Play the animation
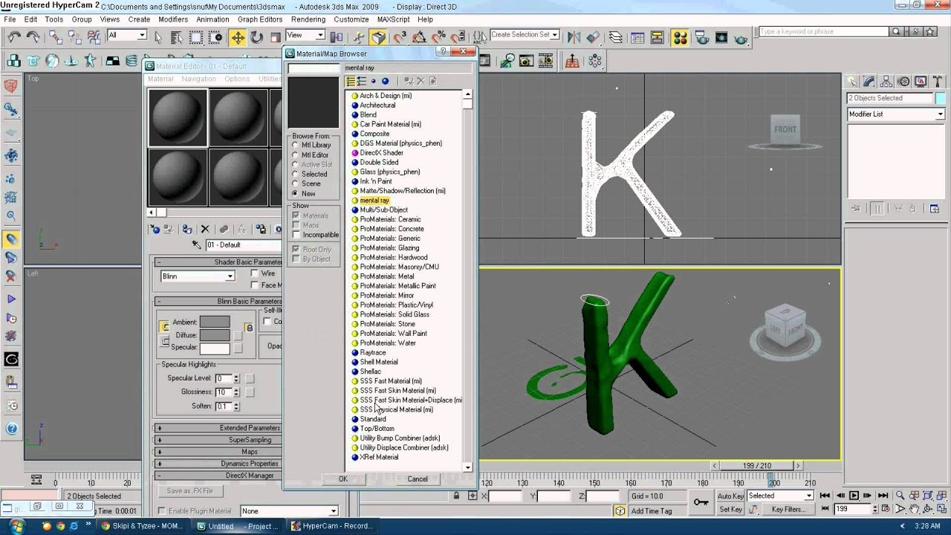The height and width of the screenshot is (535, 951). pyautogui.click(x=854, y=496)
